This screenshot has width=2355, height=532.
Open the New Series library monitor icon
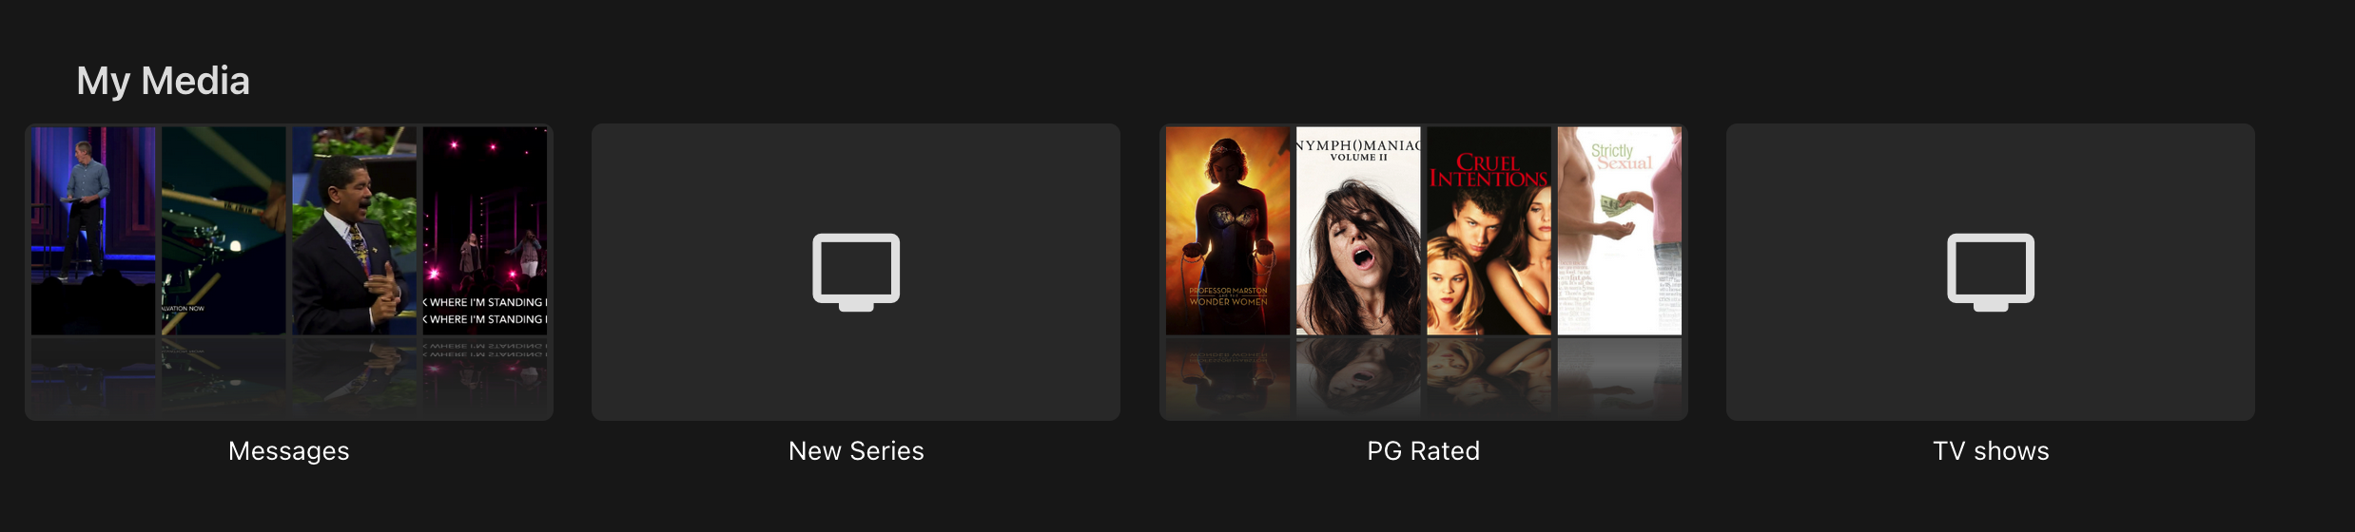point(856,273)
